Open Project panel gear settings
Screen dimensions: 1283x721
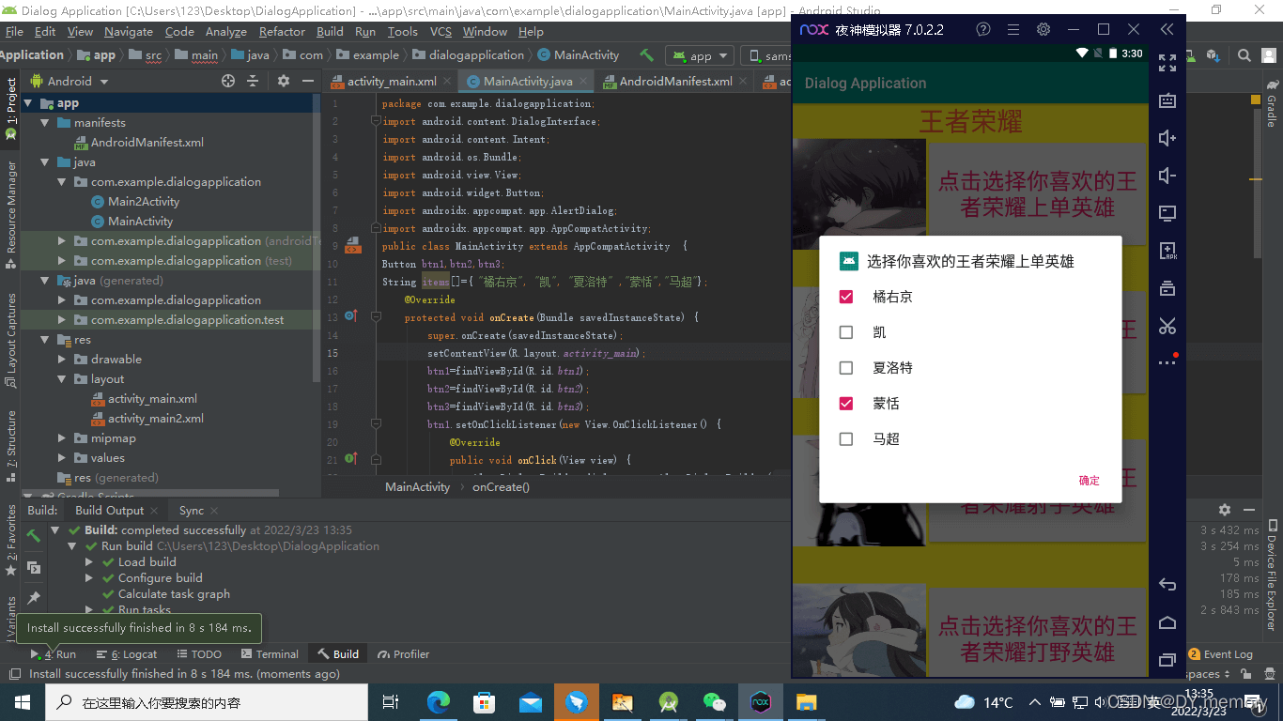click(284, 81)
